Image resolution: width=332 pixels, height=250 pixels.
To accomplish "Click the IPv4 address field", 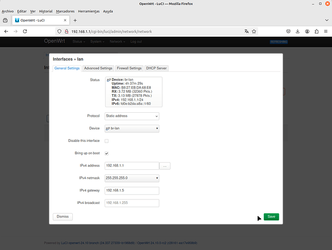I will pos(132,166).
